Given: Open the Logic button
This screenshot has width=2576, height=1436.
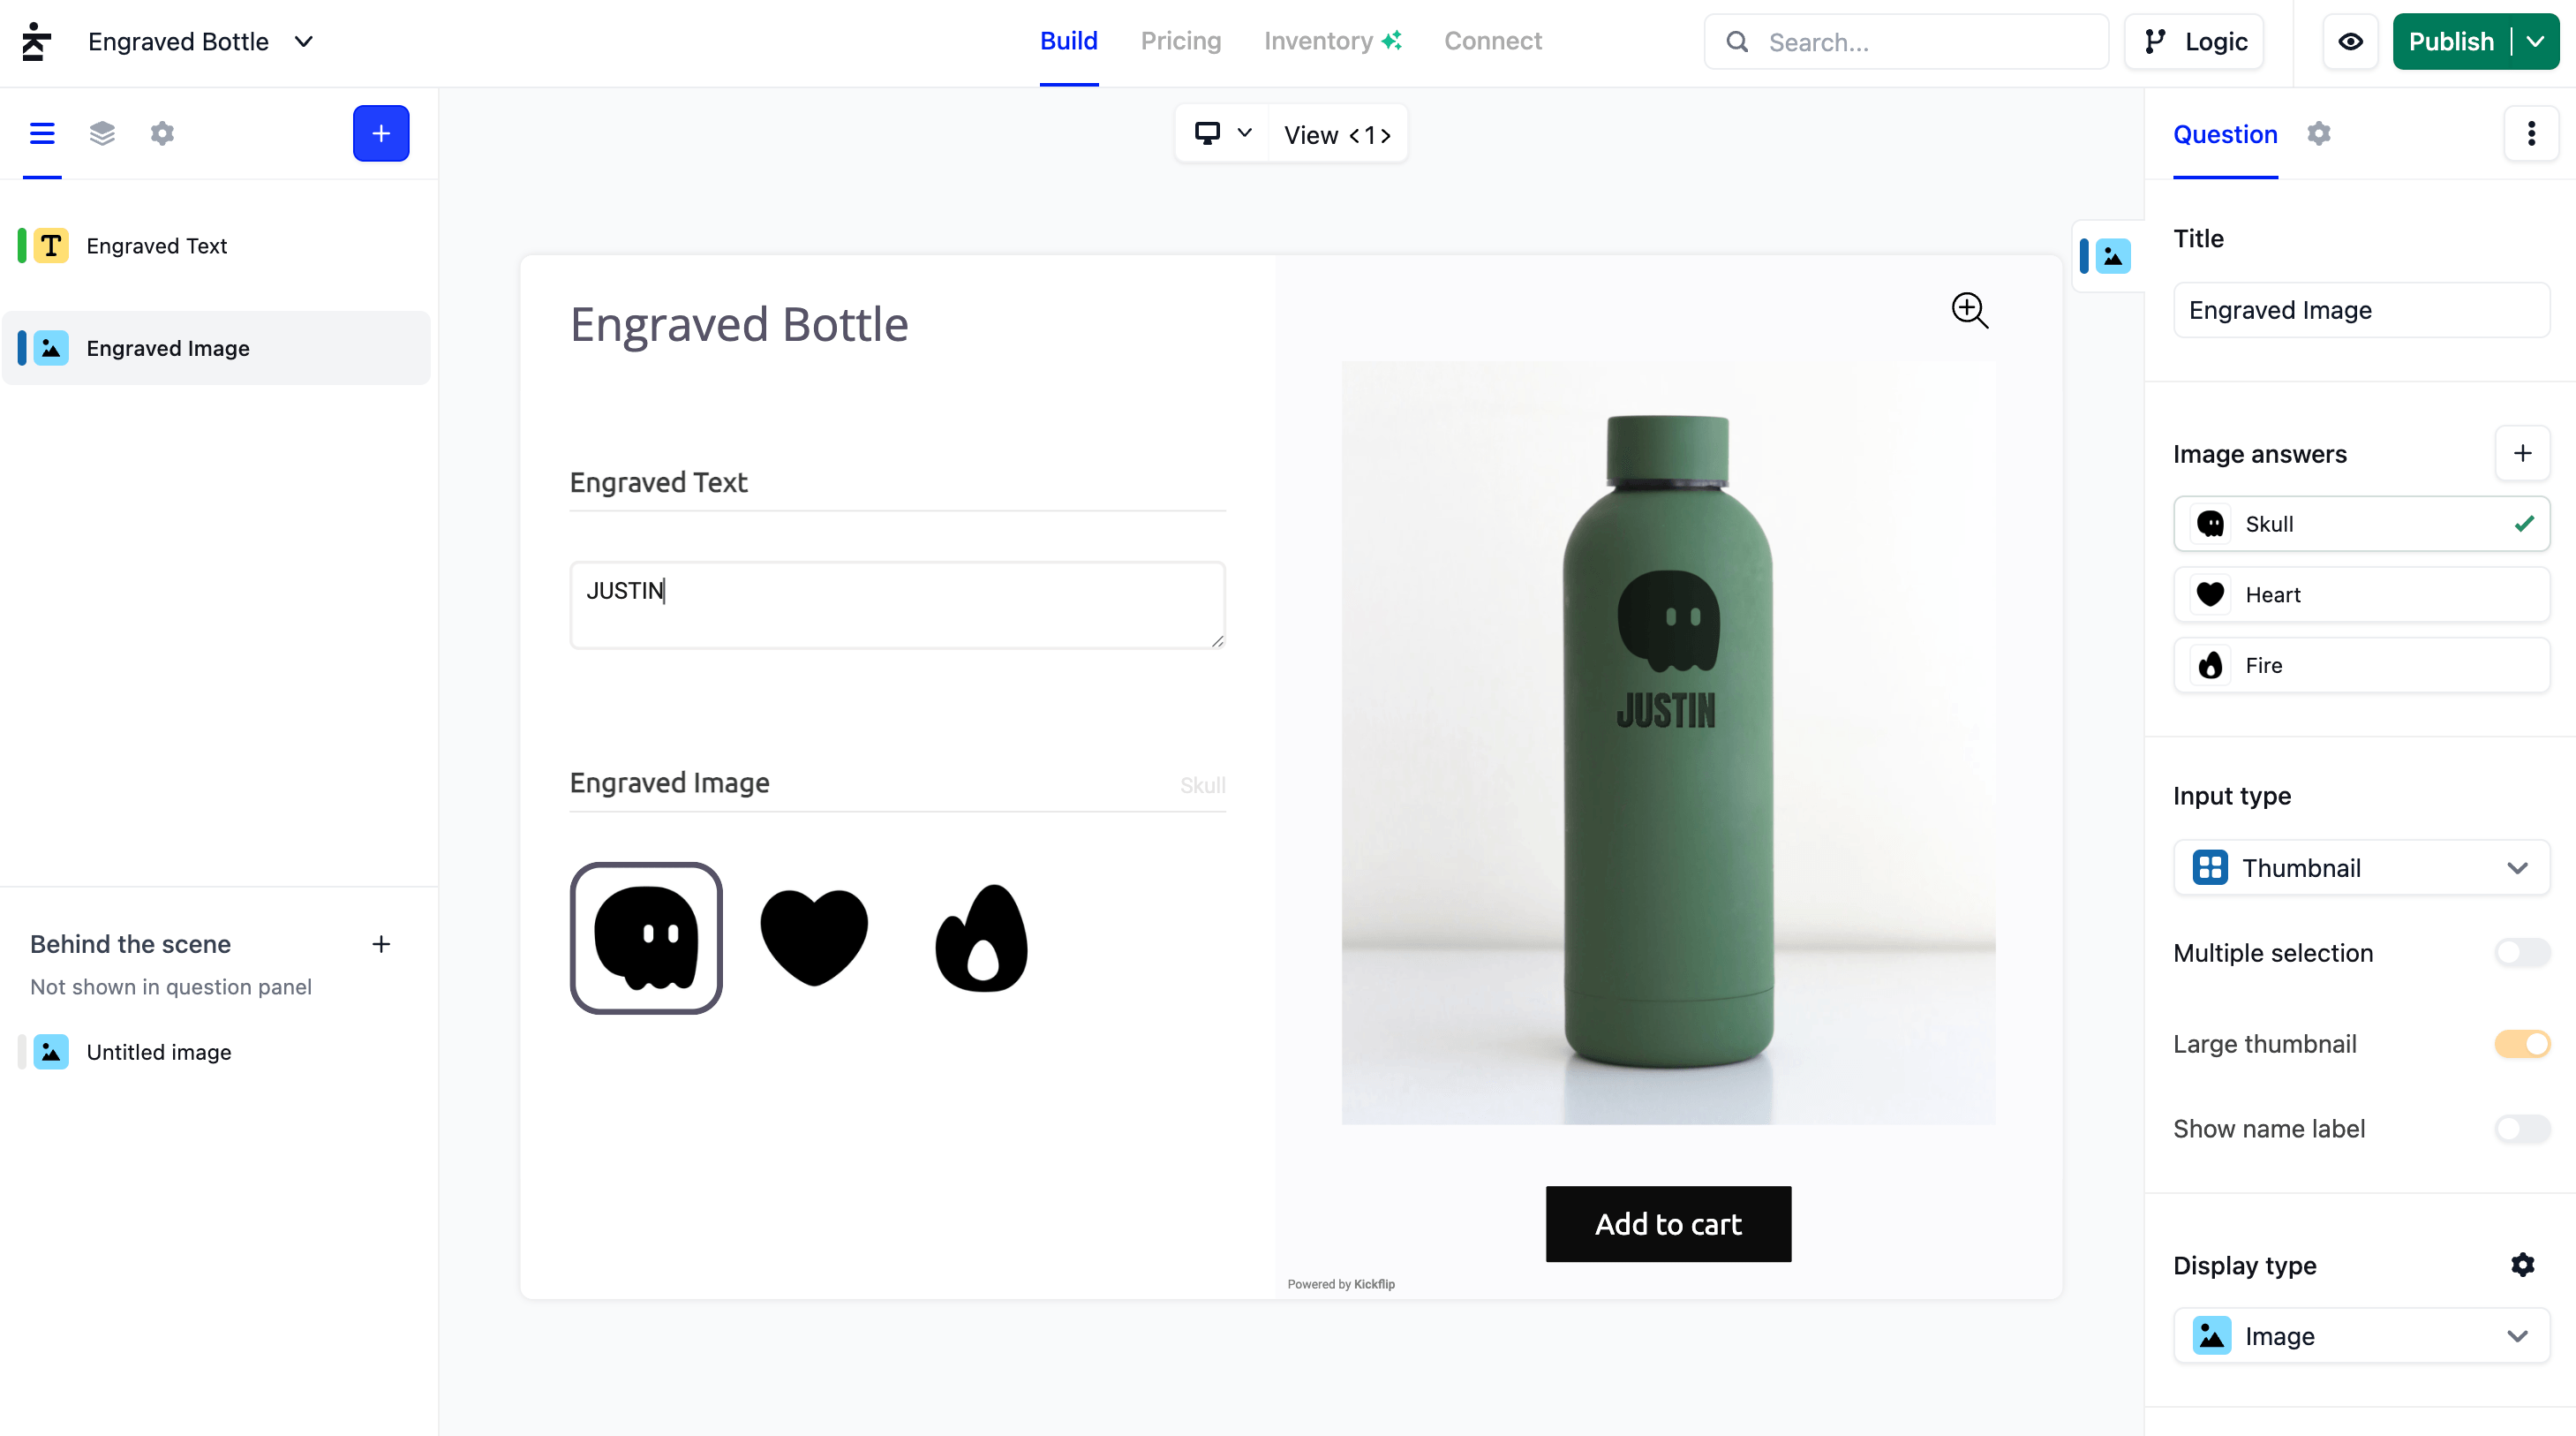Looking at the screenshot, I should [2195, 42].
